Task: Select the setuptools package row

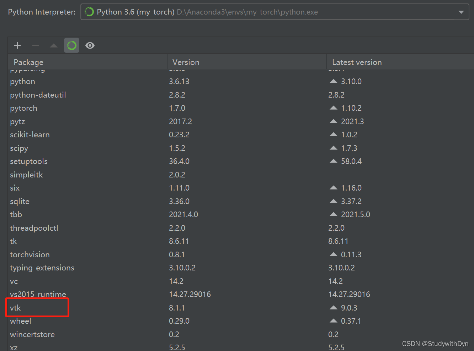Action: [241, 161]
